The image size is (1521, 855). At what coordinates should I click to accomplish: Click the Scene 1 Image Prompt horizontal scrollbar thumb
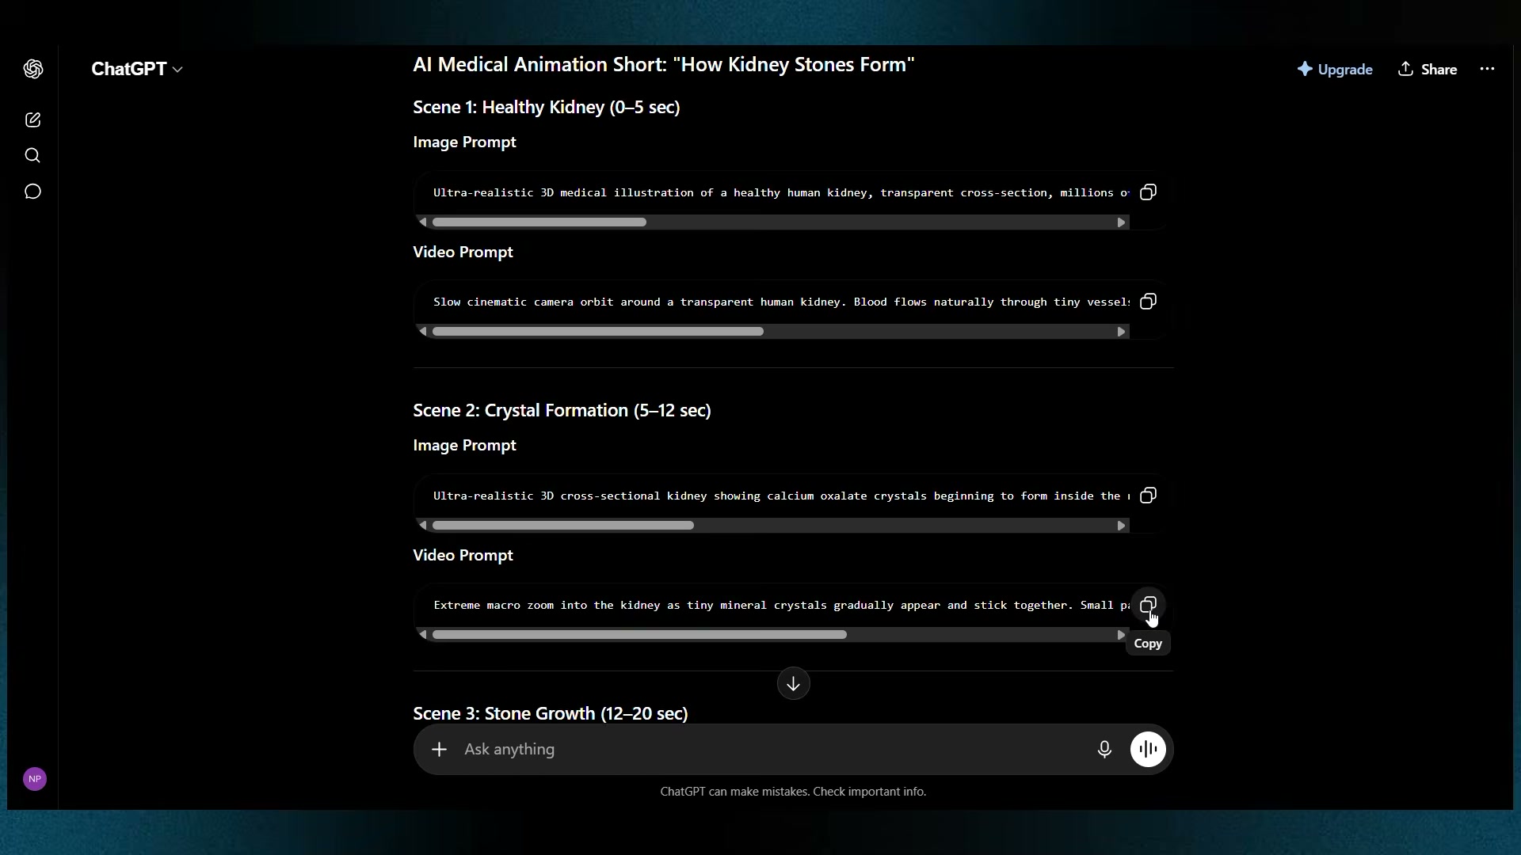539,222
